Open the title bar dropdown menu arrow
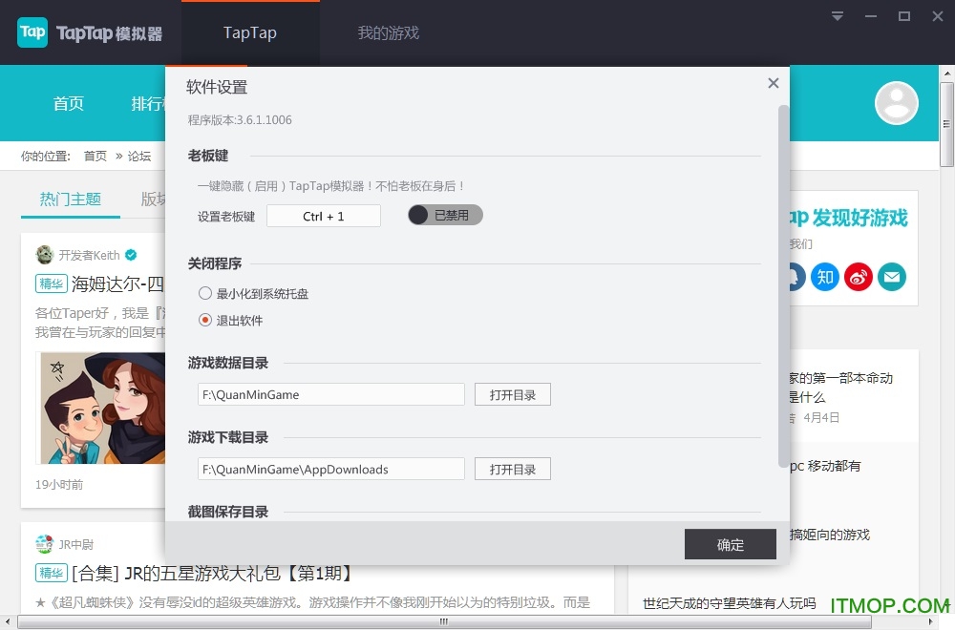Viewport: 955px width, 630px height. click(838, 16)
